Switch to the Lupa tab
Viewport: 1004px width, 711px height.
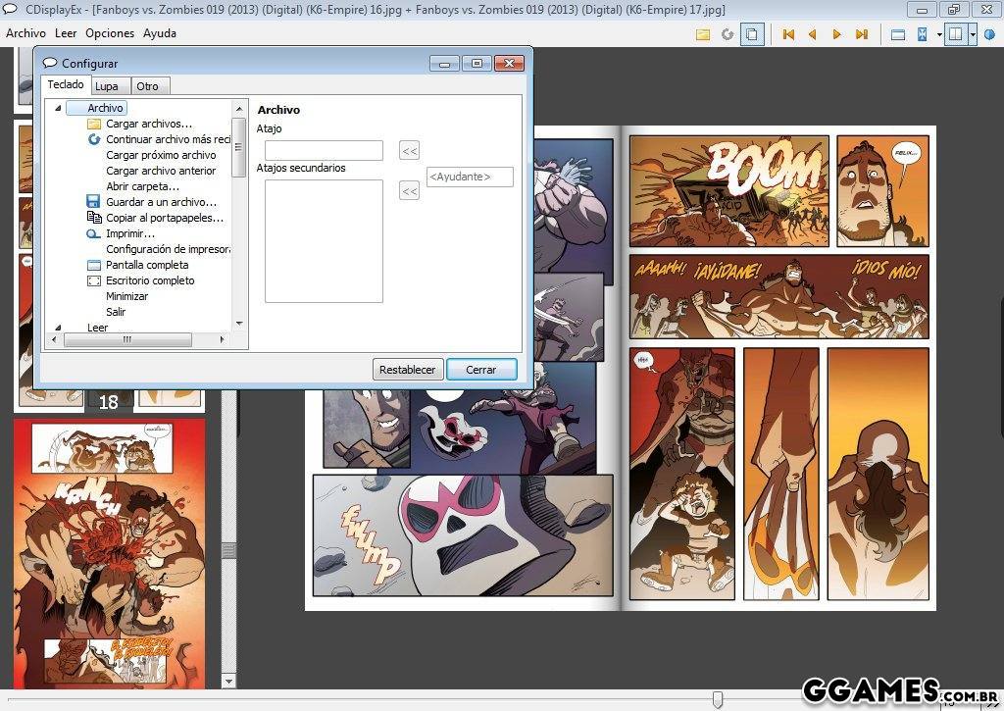coord(107,86)
